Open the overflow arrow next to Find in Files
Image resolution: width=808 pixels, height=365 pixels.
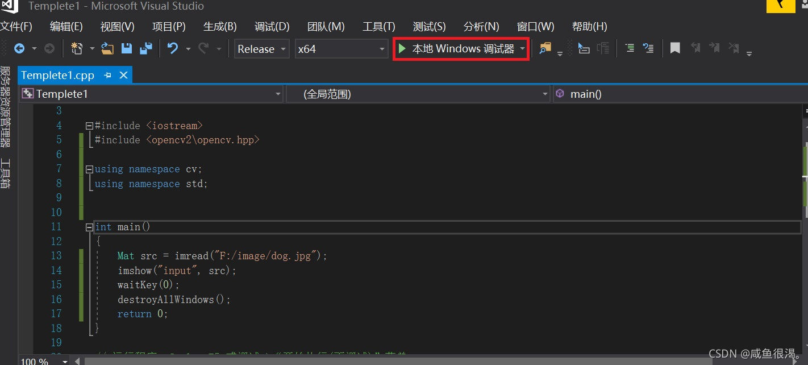pyautogui.click(x=560, y=54)
